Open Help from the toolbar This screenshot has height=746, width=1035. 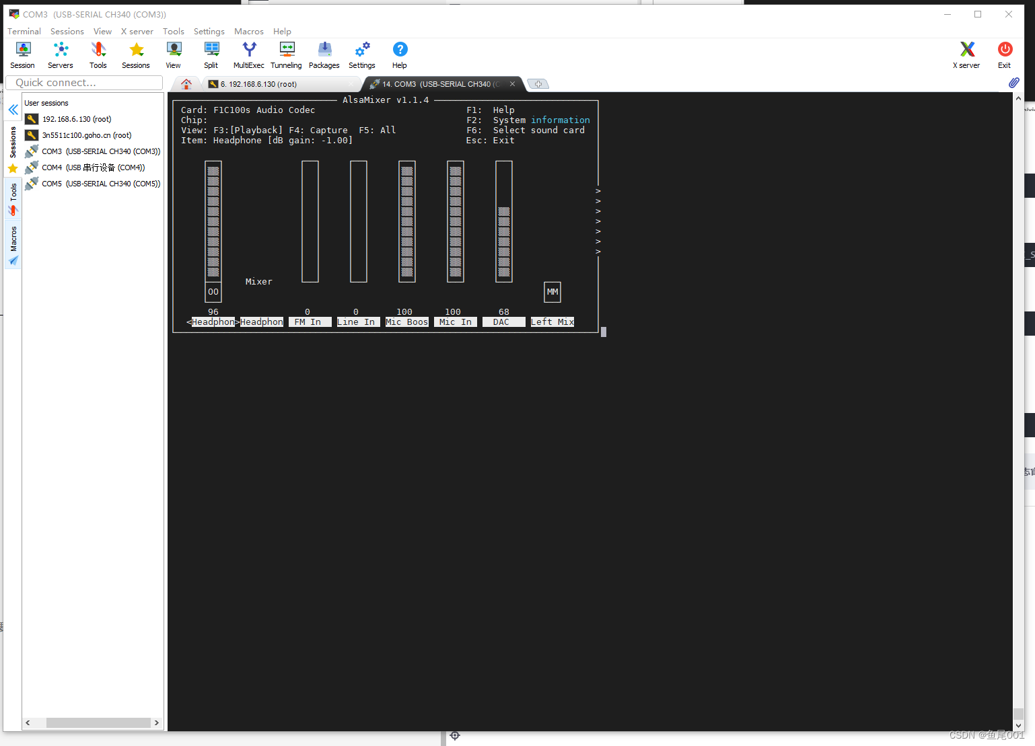pos(399,54)
